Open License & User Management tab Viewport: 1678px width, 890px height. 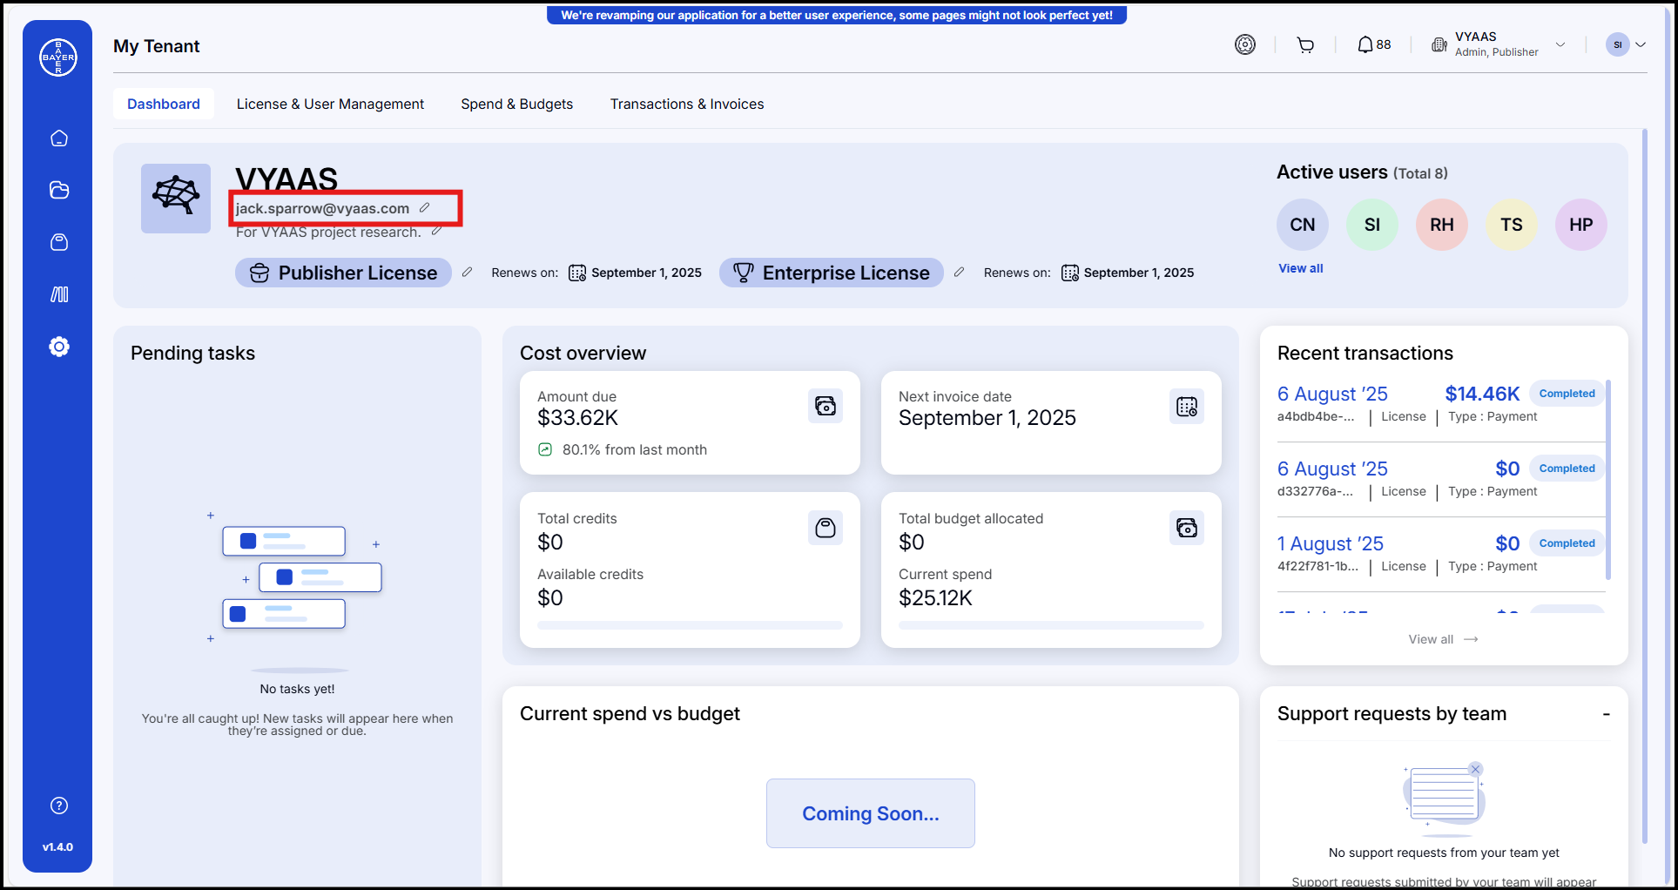click(x=330, y=104)
